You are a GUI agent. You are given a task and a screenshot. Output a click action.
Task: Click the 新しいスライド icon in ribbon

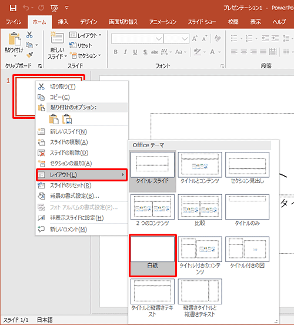[57, 38]
